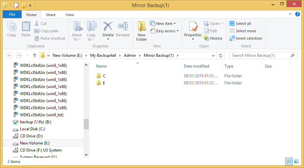The height and width of the screenshot is (168, 304).
Task: Expand the arrow after Mirror Backup(1) breadcrumb
Action: click(177, 56)
